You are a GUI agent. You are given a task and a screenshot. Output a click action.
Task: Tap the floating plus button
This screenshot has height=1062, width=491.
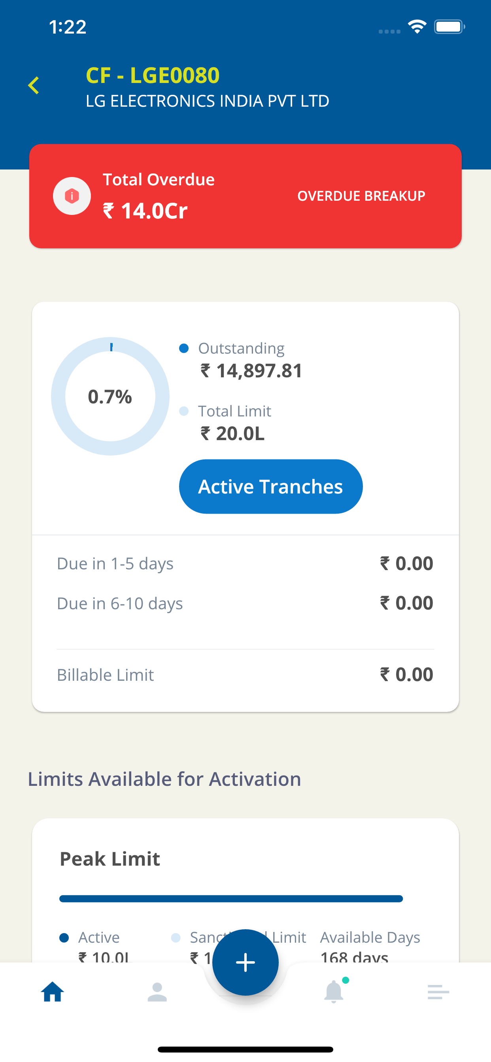(x=245, y=962)
